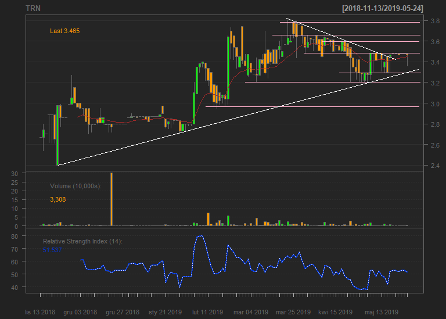Click the 'mar 25 2019' date label
Viewport: 446px width, 319px height.
[x=293, y=312]
